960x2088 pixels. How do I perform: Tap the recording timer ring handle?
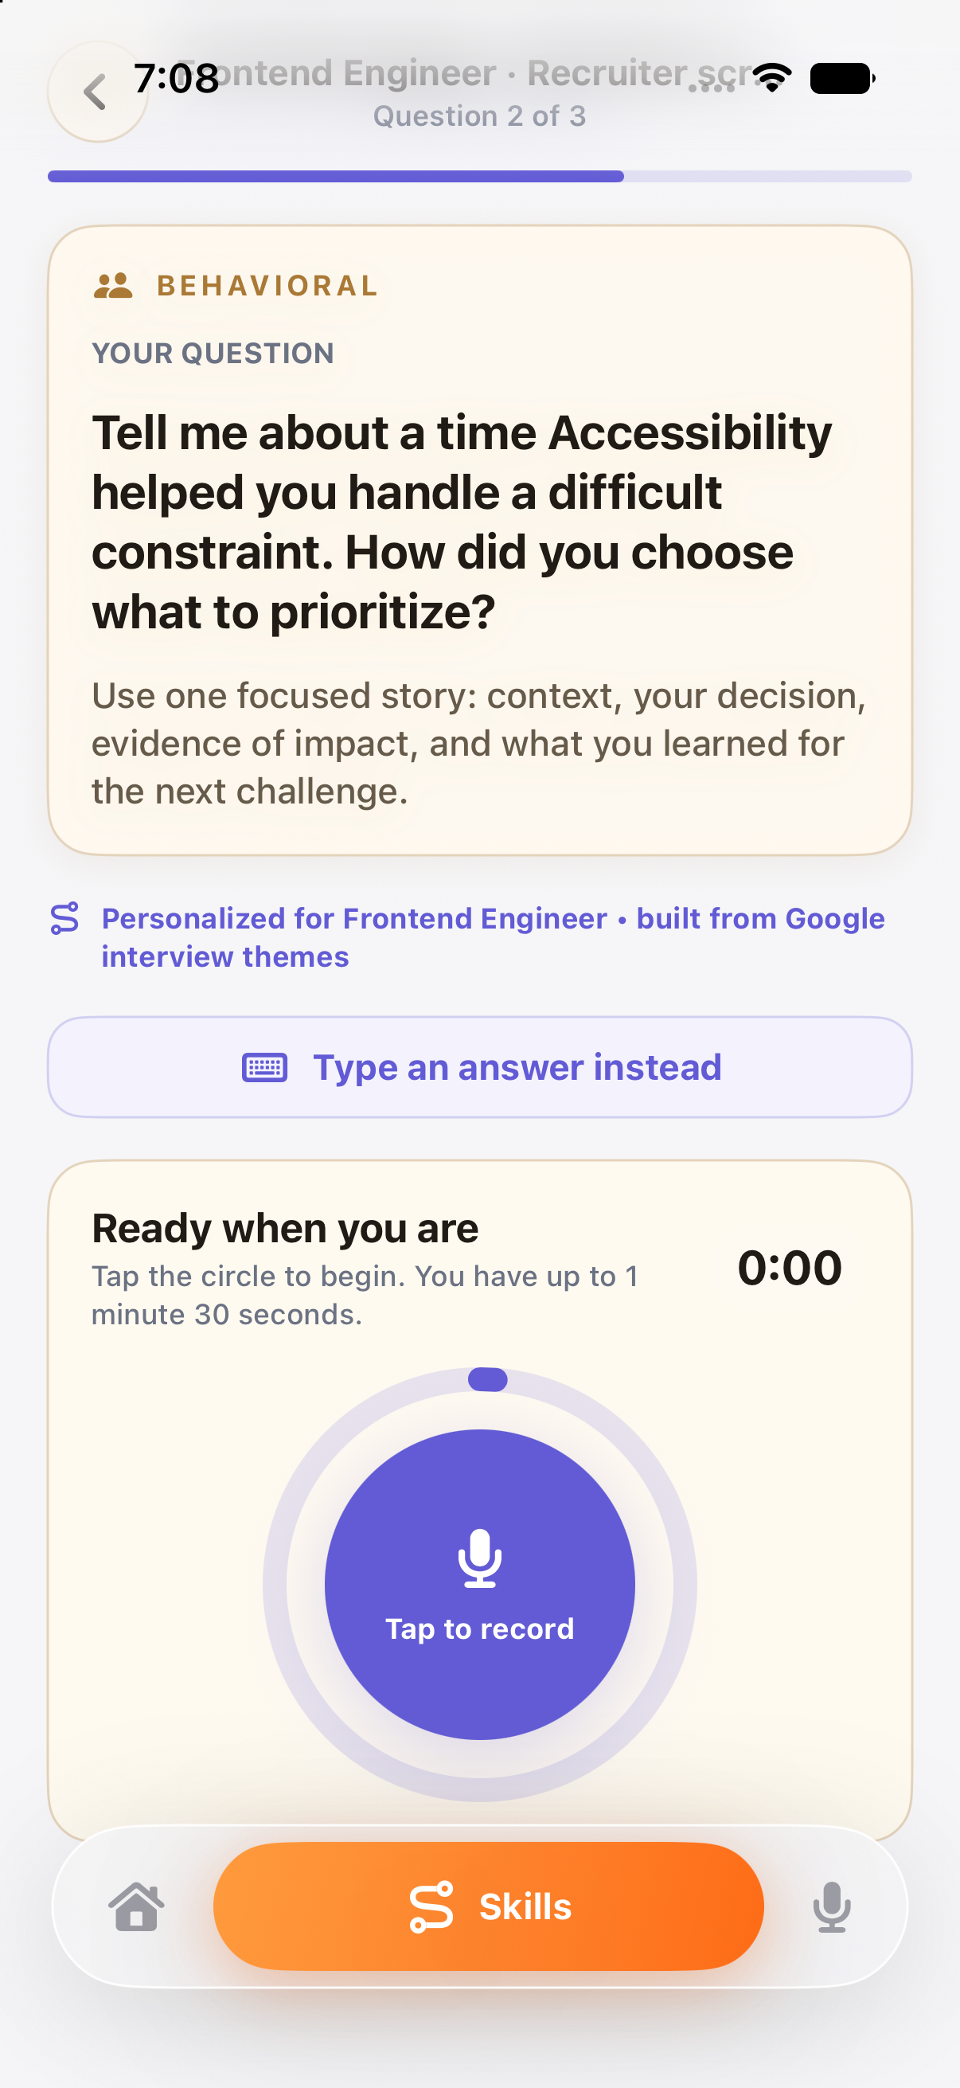488,1379
